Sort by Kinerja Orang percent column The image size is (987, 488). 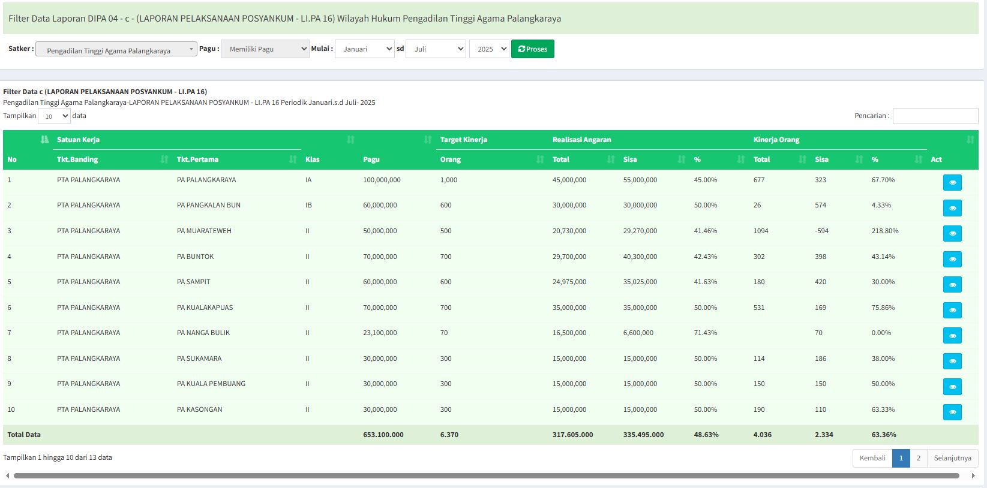(918, 159)
